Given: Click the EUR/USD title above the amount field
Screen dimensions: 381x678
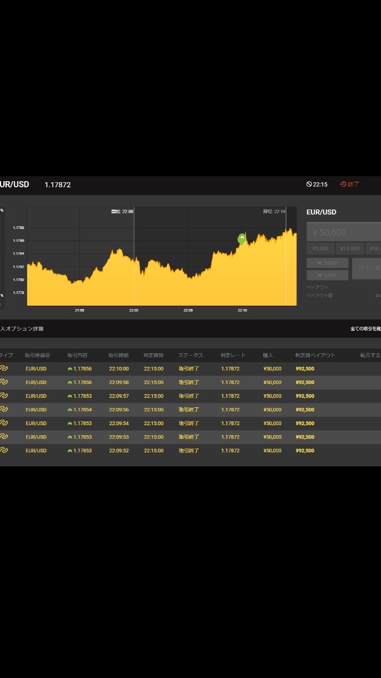Looking at the screenshot, I should (322, 212).
